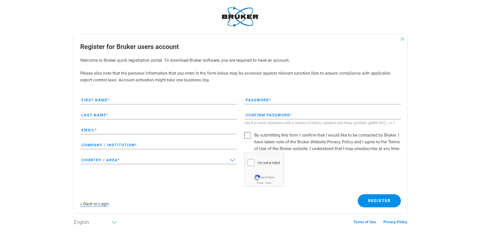481x234 pixels.
Task: Tick the Bruker contact consent checkbox
Action: (247, 135)
